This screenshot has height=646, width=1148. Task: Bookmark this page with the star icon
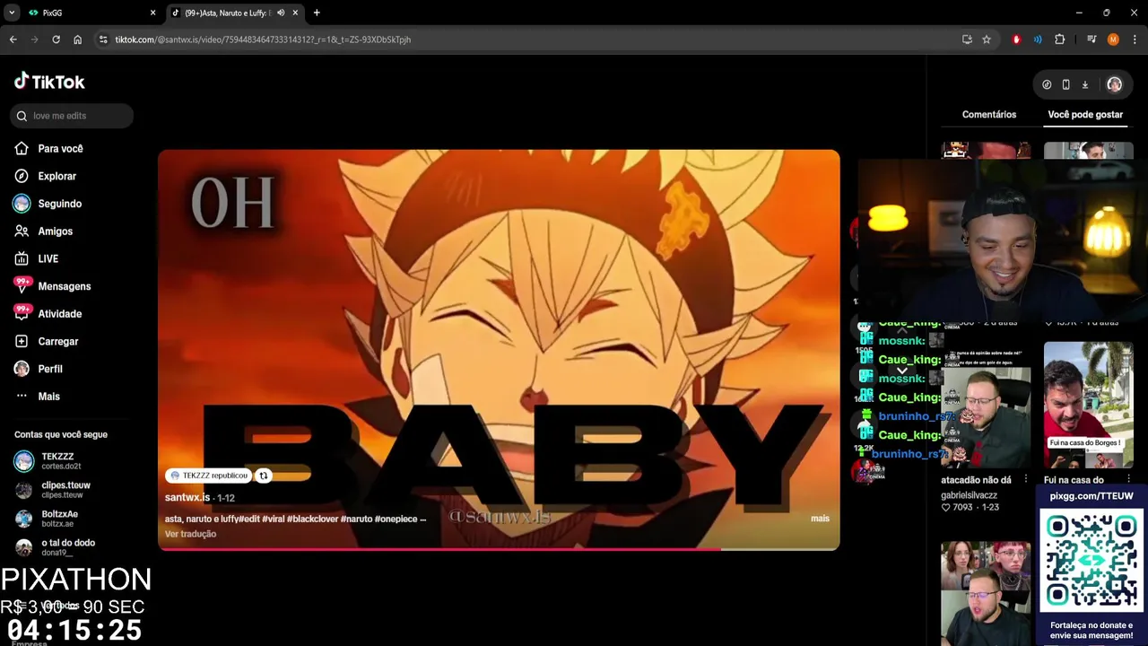tap(987, 39)
